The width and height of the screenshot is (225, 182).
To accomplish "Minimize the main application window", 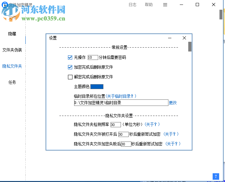I will [x=181, y=5].
